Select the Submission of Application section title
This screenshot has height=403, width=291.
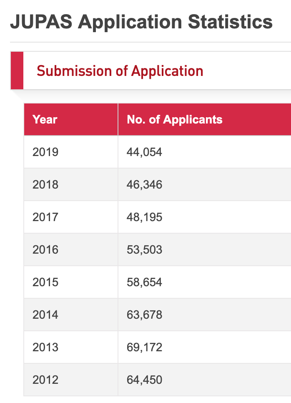pos(120,71)
